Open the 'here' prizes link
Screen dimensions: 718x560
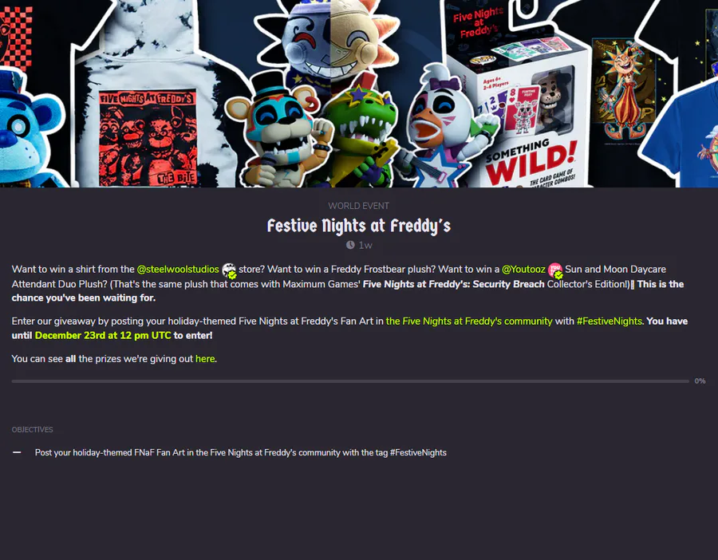pyautogui.click(x=205, y=358)
